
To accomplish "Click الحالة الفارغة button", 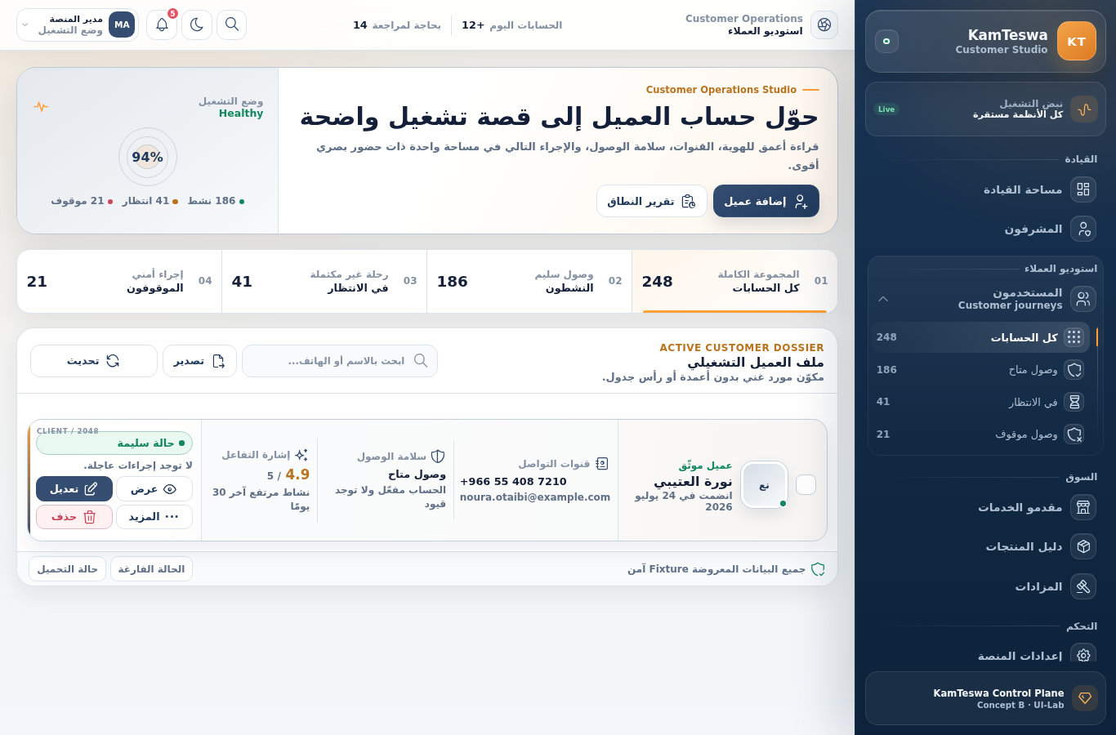I will click(151, 569).
